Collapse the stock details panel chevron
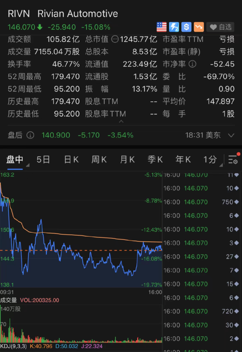This screenshot has width=242, height=352. [121, 122]
